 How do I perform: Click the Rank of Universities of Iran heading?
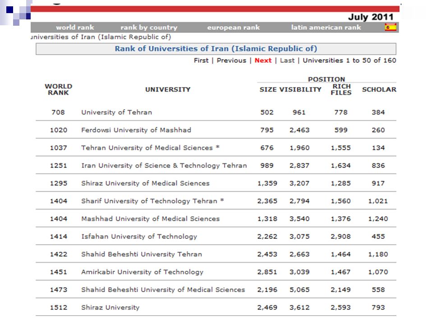click(x=216, y=49)
